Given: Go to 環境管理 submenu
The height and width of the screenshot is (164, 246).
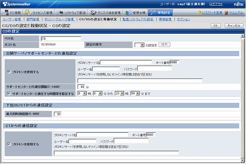Looking at the screenshot, I should pos(165,19).
